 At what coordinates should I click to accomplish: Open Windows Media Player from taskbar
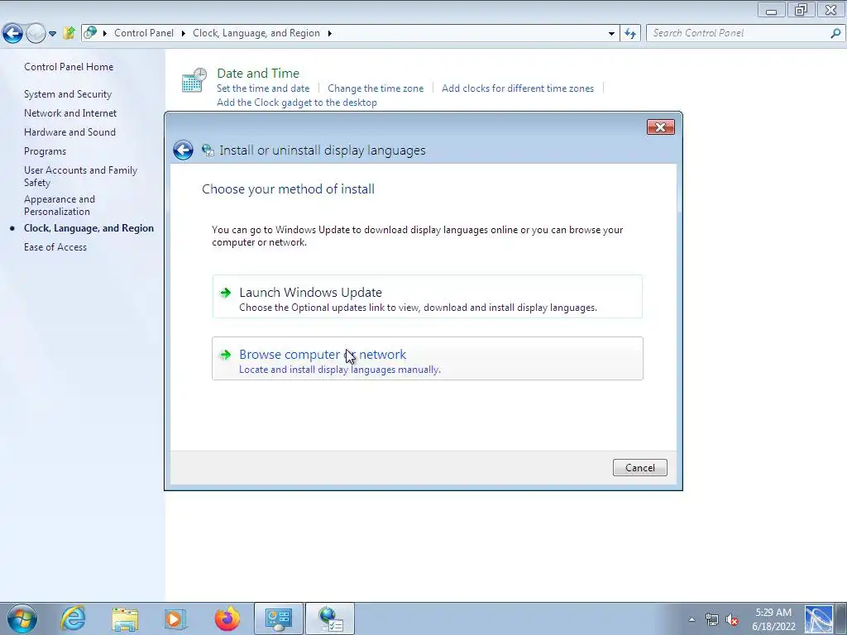[x=175, y=618]
